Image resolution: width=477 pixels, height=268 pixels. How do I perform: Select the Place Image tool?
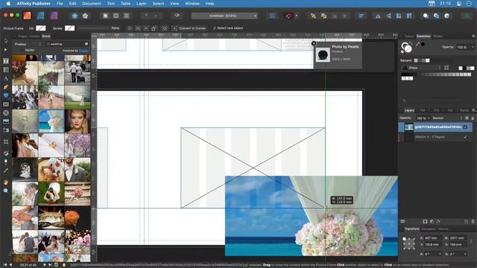pyautogui.click(x=6, y=121)
